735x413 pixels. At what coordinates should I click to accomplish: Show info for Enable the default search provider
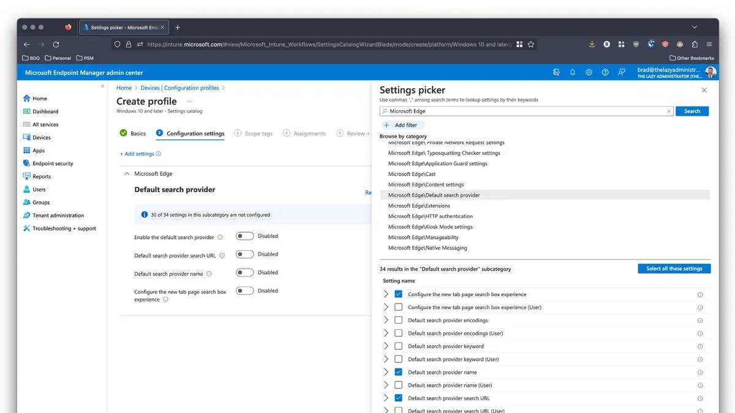point(220,237)
